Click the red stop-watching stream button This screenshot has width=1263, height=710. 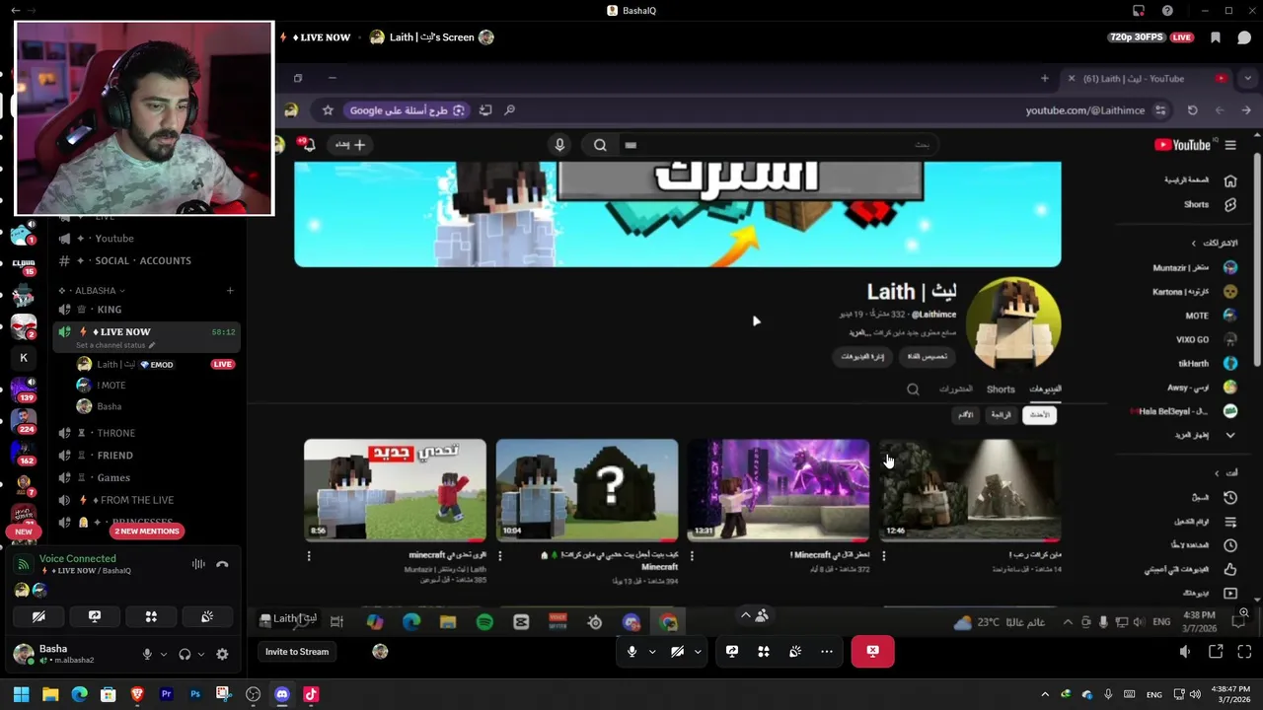click(x=872, y=651)
